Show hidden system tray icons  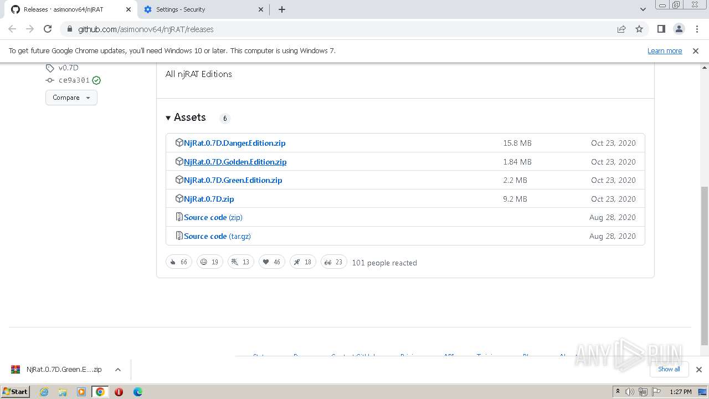[618, 391]
